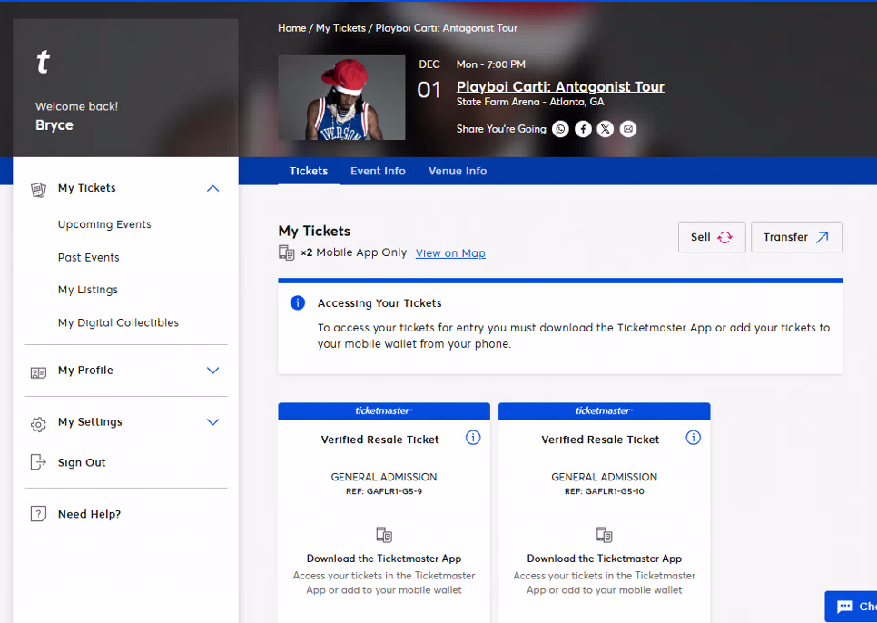Click the event artist thumbnail image
This screenshot has height=623, width=877.
[341, 97]
